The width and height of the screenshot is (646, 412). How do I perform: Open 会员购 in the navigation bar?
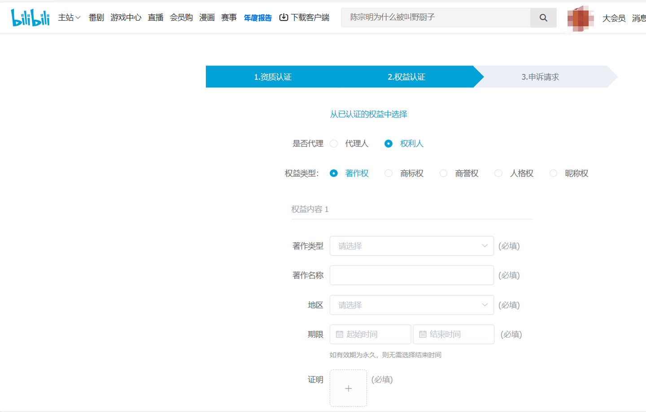pos(181,17)
